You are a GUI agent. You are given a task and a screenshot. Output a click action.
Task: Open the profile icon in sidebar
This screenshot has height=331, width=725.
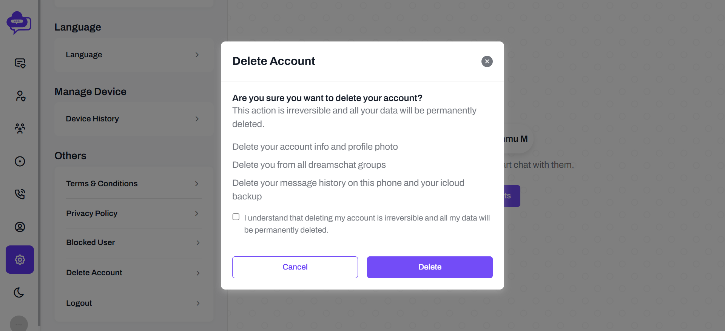click(x=20, y=227)
